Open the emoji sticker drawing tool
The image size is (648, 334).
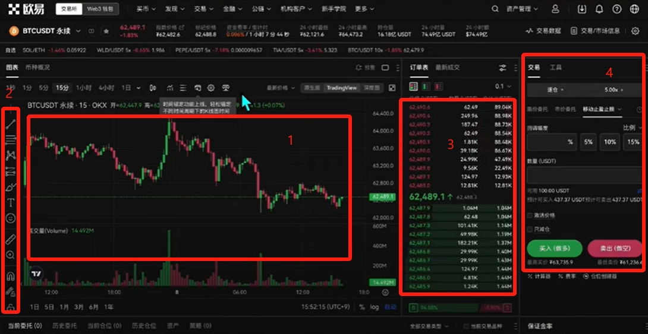tap(11, 218)
